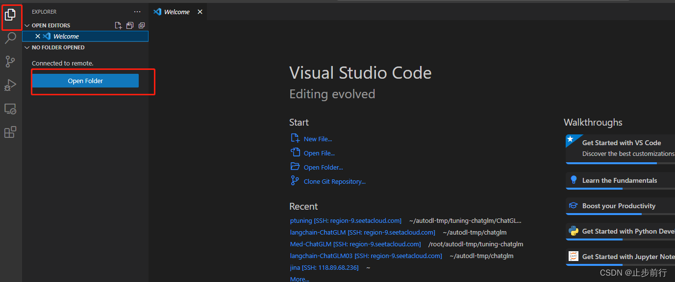The width and height of the screenshot is (675, 282).
Task: Click the 'EXPLORER' panel title
Action: tap(44, 12)
